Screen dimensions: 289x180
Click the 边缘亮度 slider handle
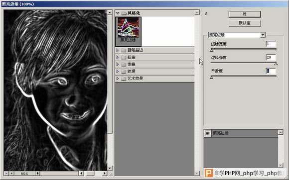[x=276, y=64]
